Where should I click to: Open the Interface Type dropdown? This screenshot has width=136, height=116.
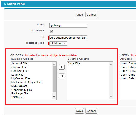click(58, 43)
